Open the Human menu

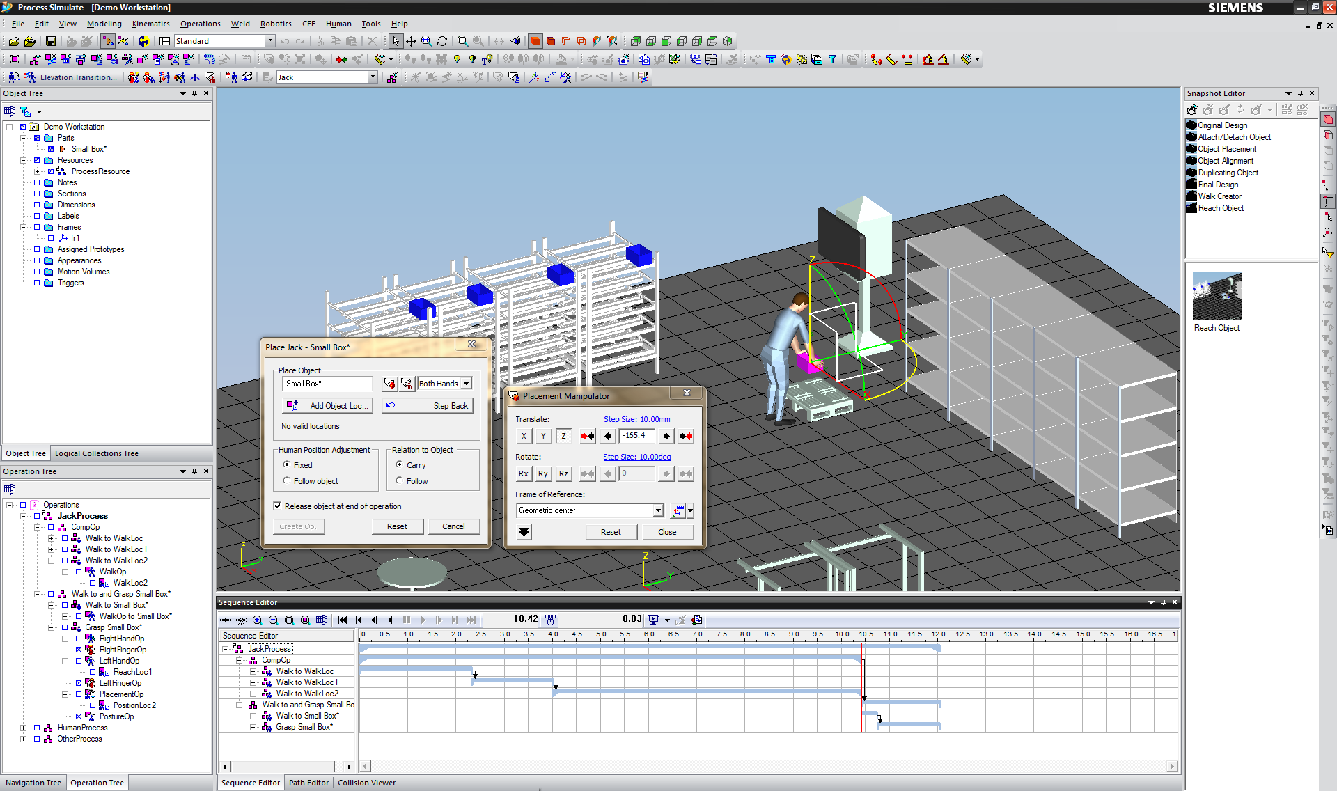pos(338,24)
